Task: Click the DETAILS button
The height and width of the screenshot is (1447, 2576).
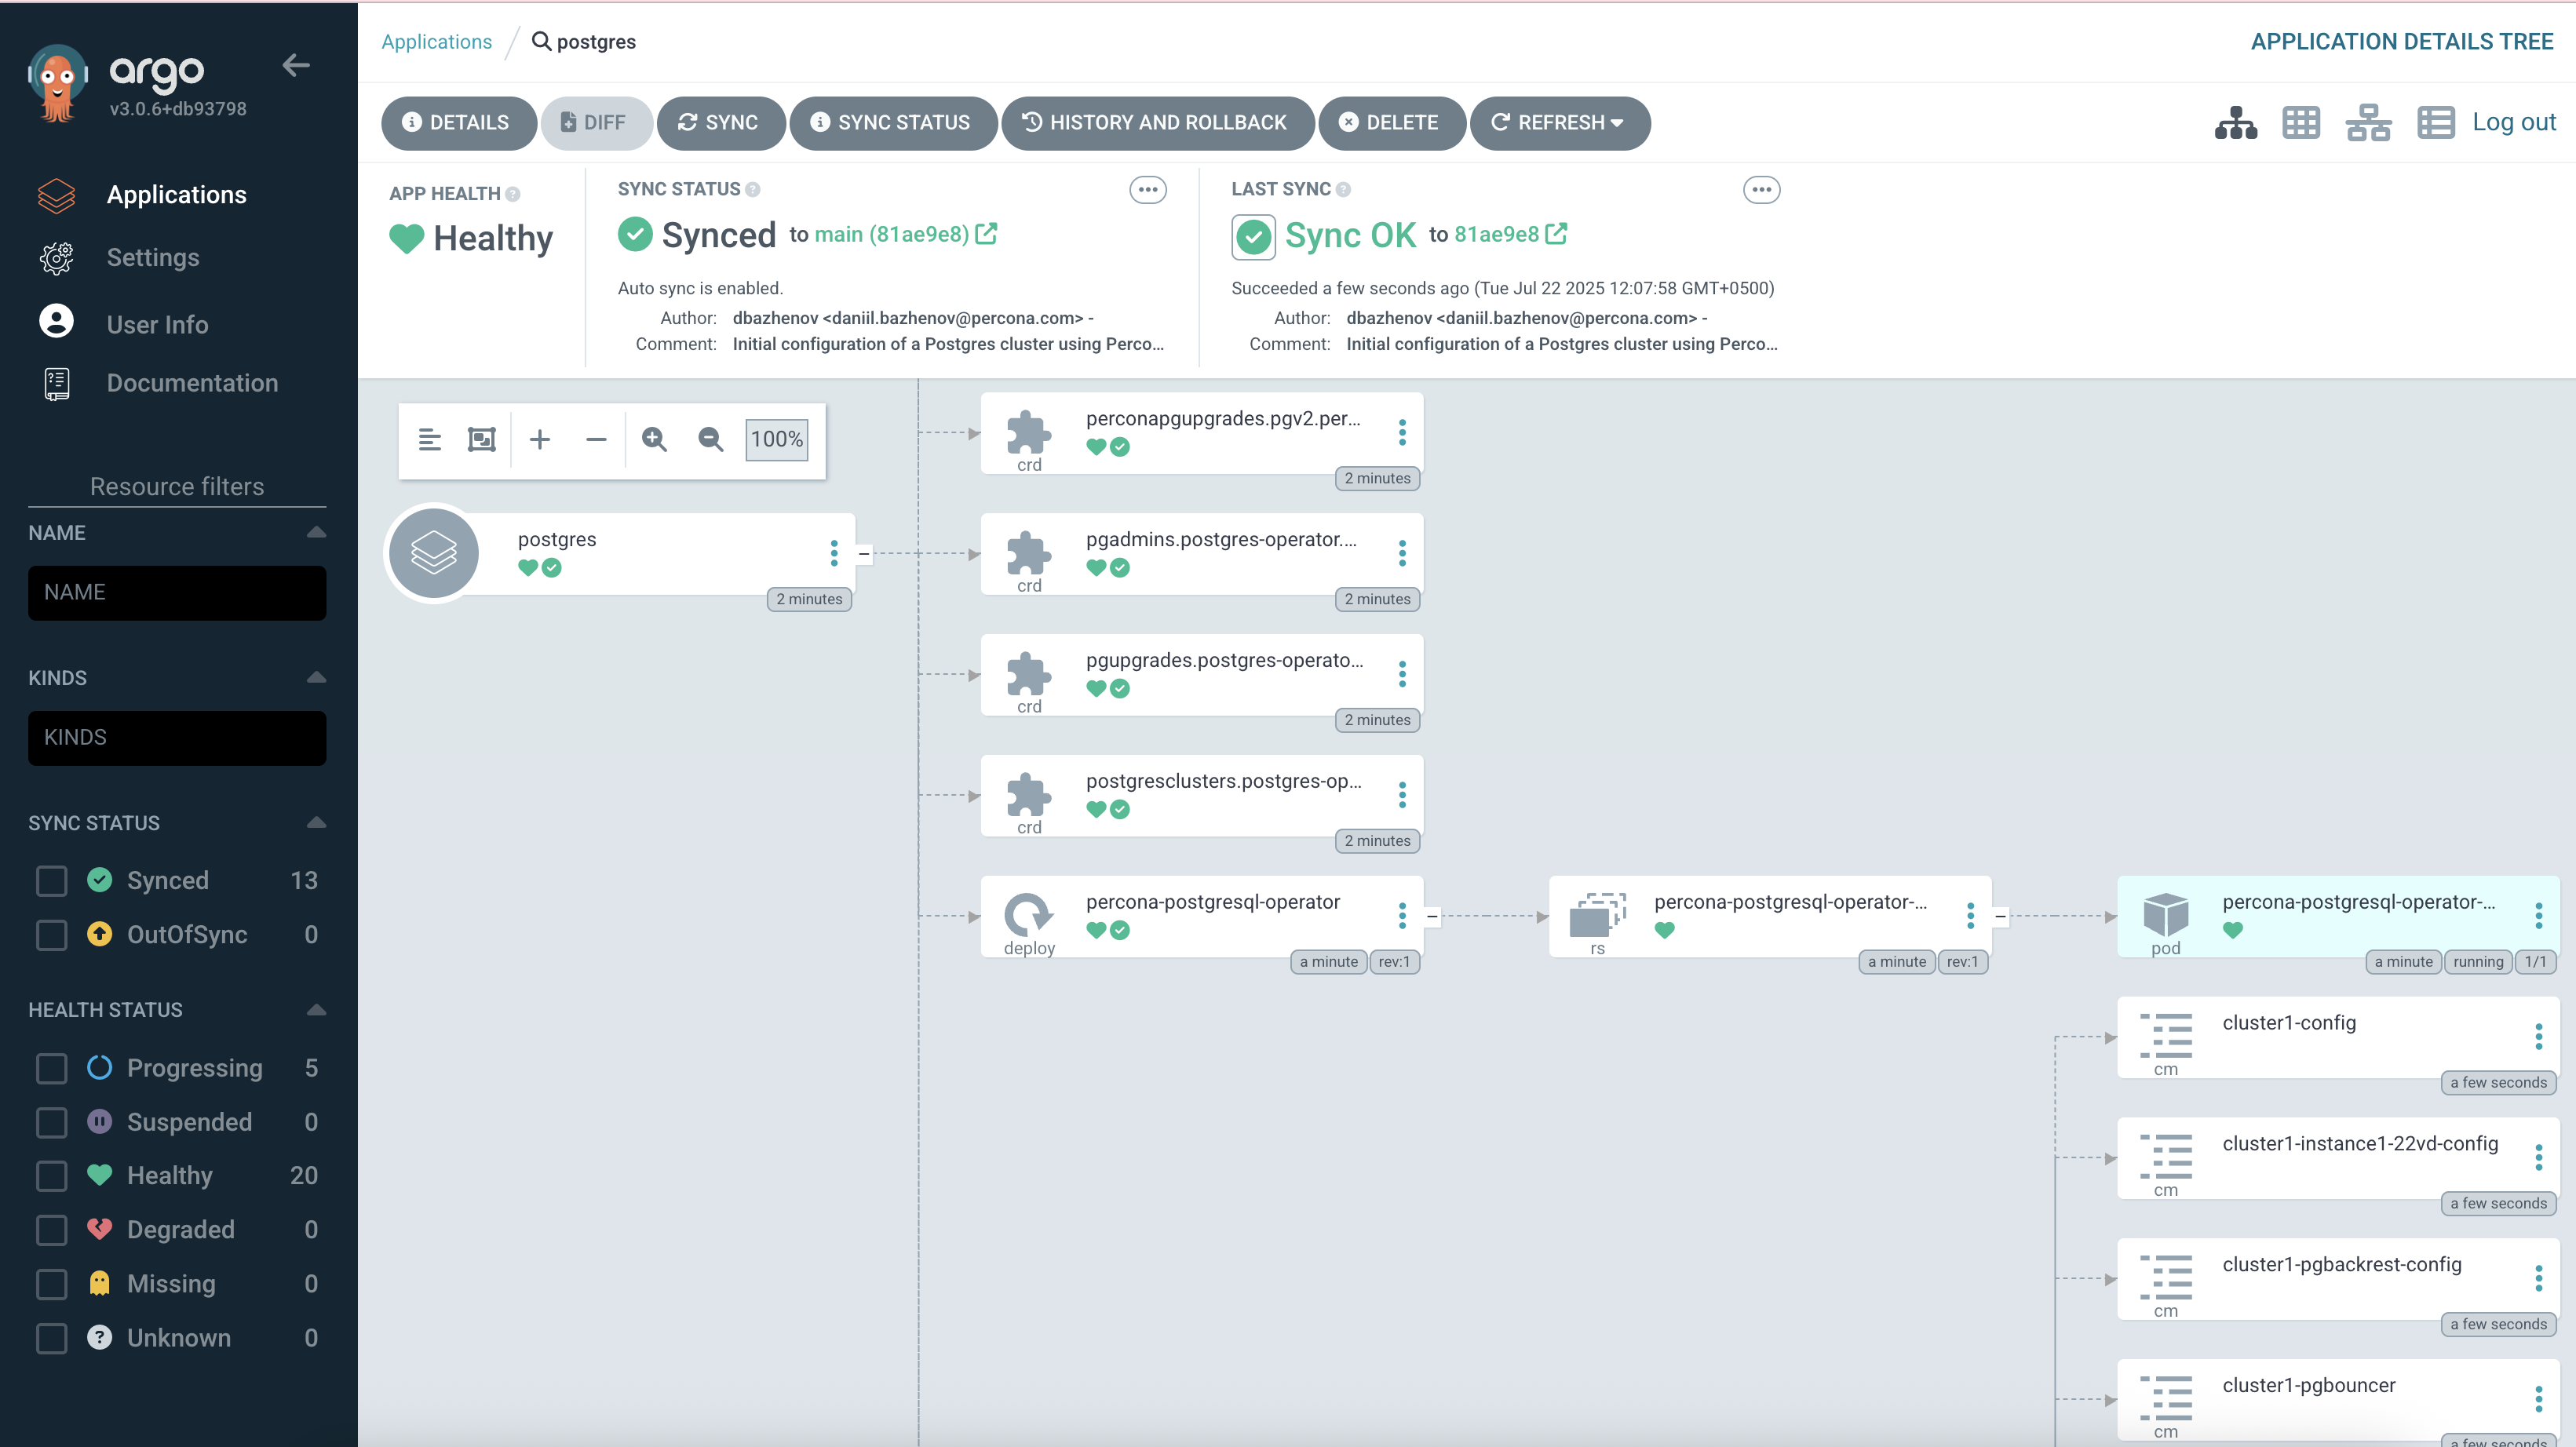Action: [x=459, y=123]
